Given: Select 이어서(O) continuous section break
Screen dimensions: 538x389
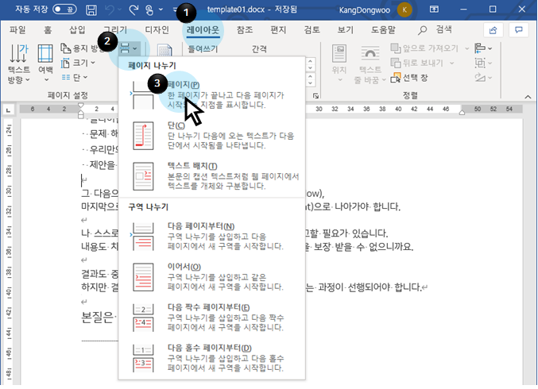Looking at the screenshot, I should 211,277.
